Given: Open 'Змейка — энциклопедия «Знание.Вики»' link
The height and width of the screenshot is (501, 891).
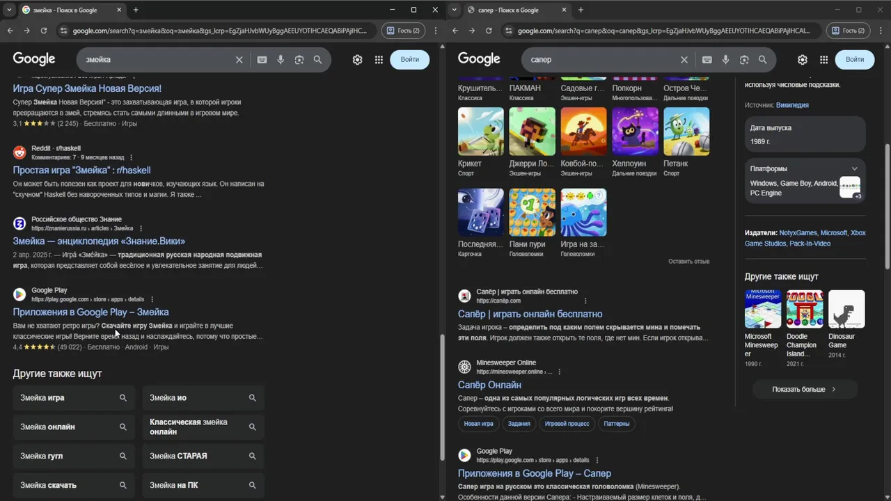Looking at the screenshot, I should point(99,241).
